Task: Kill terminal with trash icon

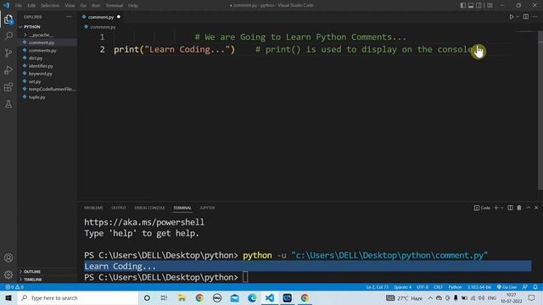Action: click(519, 208)
